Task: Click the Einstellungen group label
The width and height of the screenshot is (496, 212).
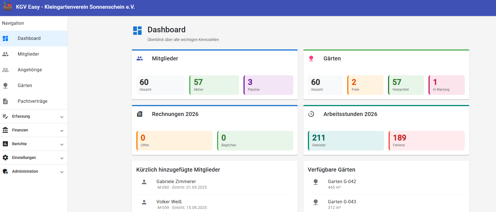Action: point(24,158)
